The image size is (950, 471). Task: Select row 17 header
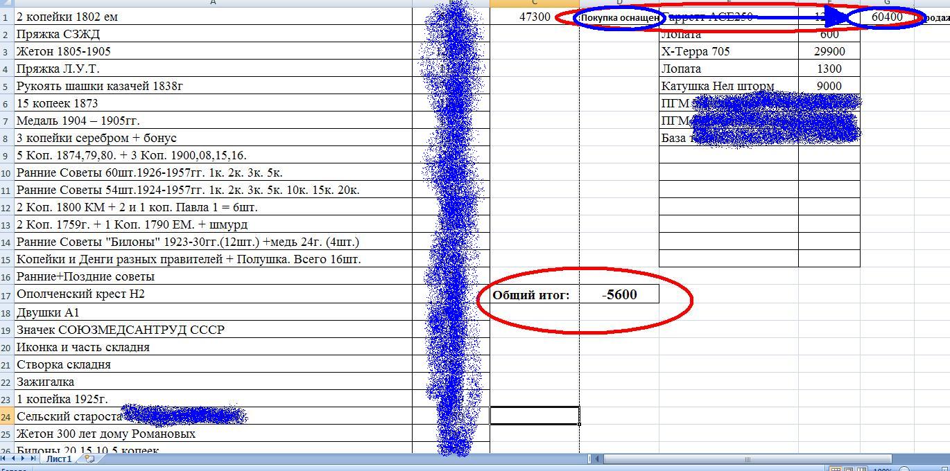click(6, 294)
